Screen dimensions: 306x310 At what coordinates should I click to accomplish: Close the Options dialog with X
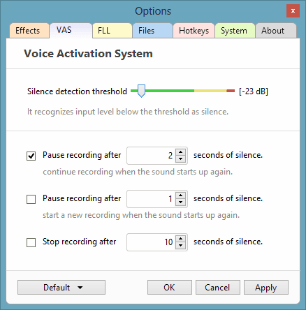click(293, 10)
